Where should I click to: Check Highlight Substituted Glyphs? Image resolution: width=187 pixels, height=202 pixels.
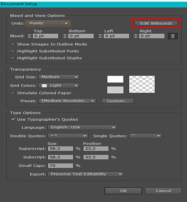pos(13,58)
